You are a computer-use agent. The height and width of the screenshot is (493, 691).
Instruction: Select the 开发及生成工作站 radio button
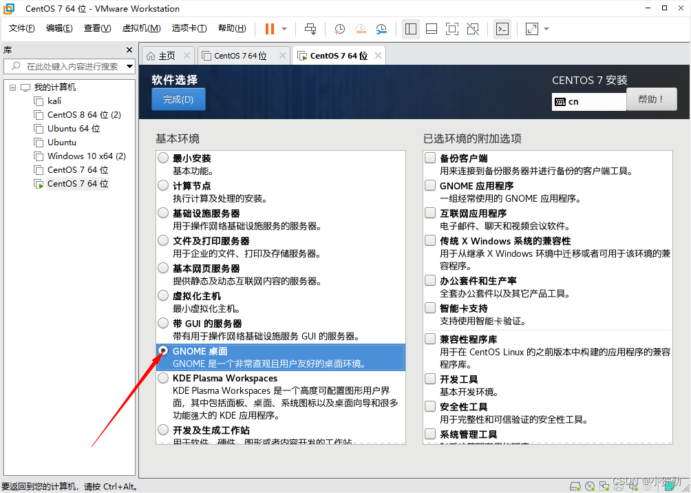(x=163, y=429)
